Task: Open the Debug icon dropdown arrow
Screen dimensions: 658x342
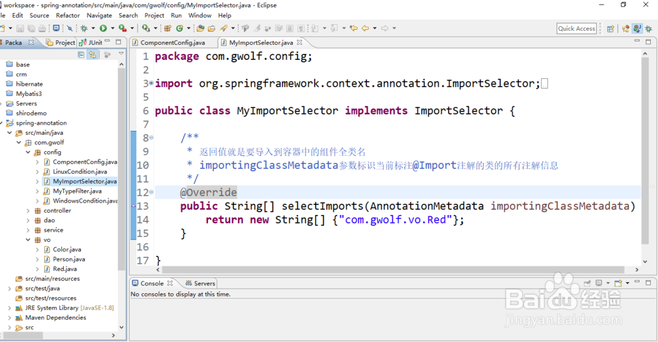Action: pos(93,28)
